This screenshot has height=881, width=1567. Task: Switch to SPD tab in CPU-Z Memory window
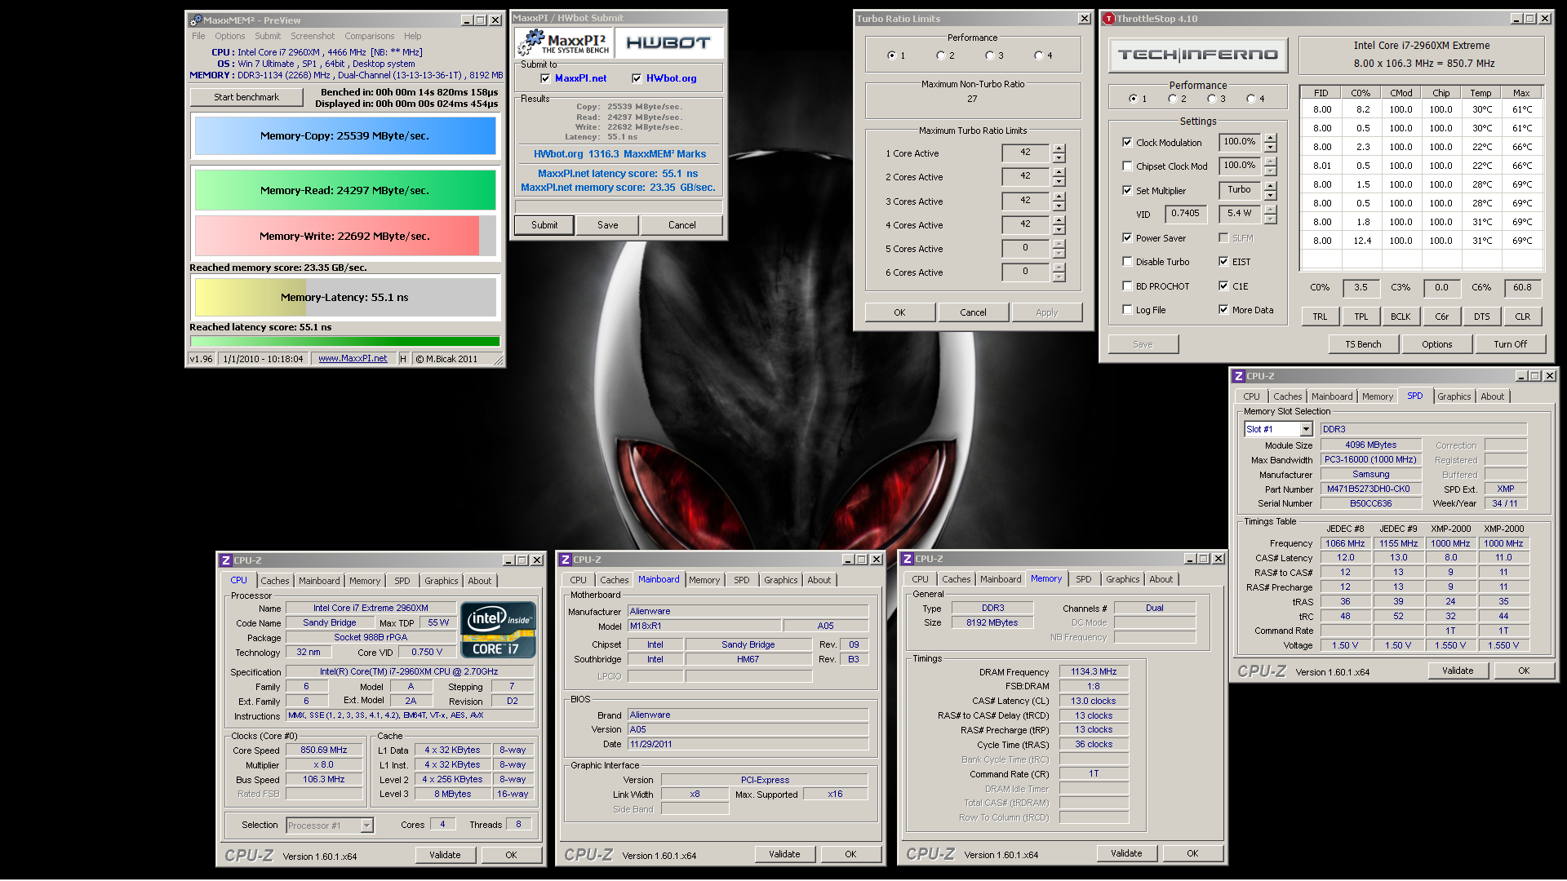pyautogui.click(x=1083, y=579)
